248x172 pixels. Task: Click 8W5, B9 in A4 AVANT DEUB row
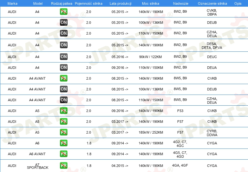(180, 89)
